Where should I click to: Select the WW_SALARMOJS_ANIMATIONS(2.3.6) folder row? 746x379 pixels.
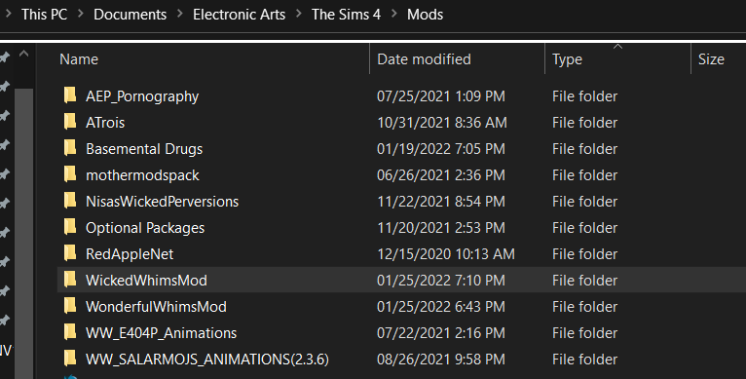[401, 359]
